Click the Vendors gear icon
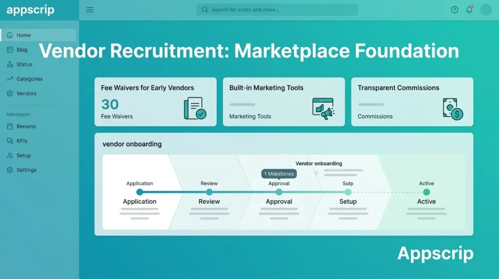This screenshot has width=499, height=279. coord(10,93)
